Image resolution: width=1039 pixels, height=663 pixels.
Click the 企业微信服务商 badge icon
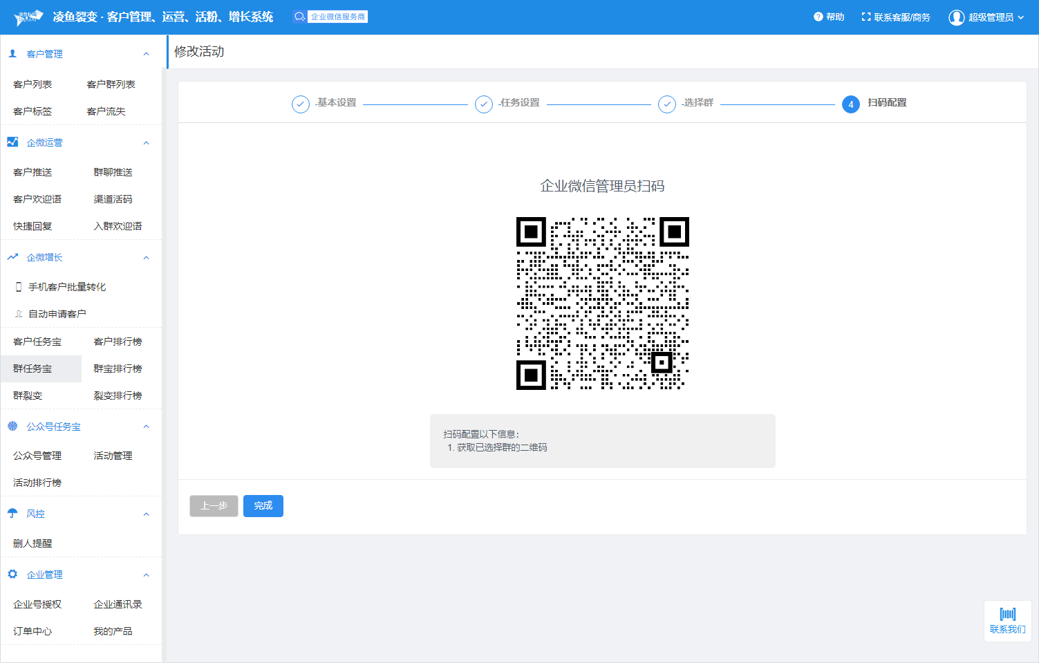tap(299, 17)
